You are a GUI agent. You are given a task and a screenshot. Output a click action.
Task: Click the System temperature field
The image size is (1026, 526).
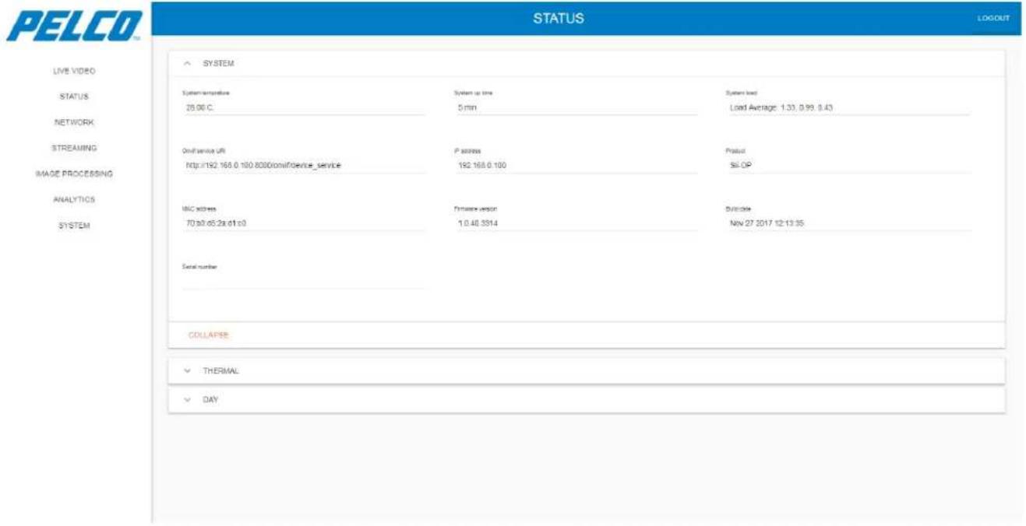(303, 107)
